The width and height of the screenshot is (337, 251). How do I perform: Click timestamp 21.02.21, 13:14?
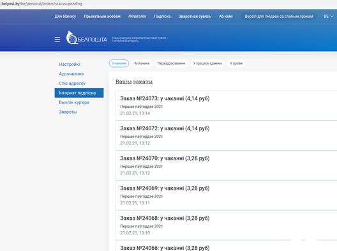click(135, 113)
